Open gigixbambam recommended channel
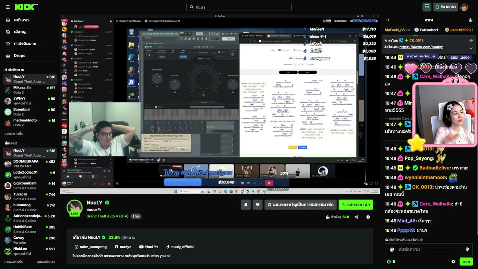Viewport: 478px width, 269px height. tap(30, 186)
